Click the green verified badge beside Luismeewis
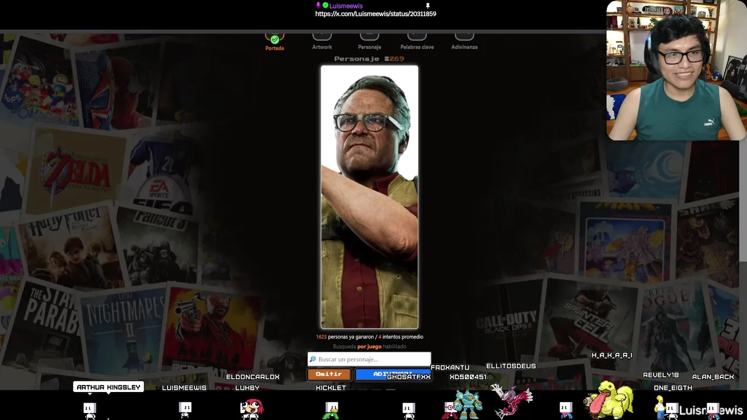747x420 pixels. tap(325, 5)
